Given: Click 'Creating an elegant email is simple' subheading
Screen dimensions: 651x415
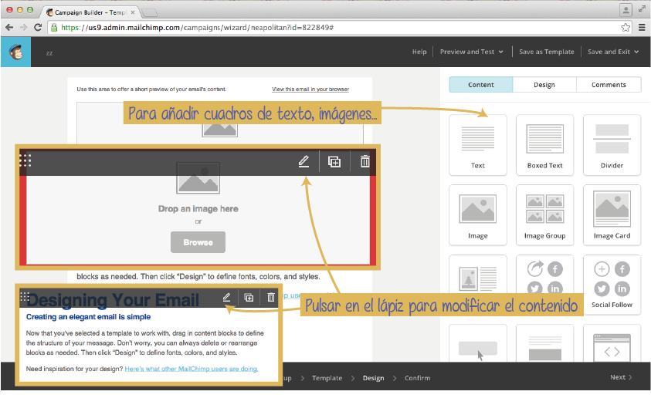Looking at the screenshot, I should (x=89, y=317).
